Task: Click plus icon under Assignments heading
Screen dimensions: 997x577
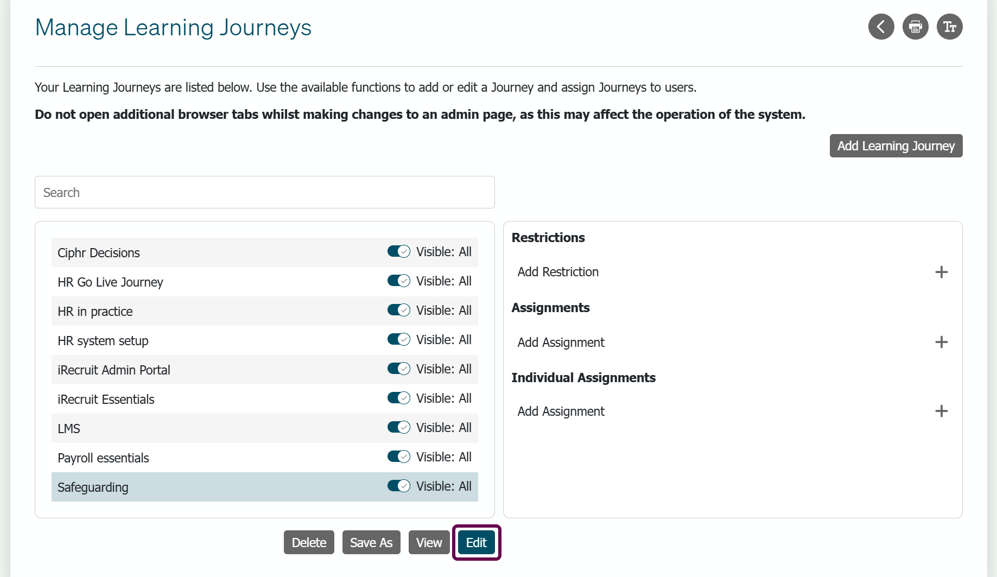Action: (941, 342)
